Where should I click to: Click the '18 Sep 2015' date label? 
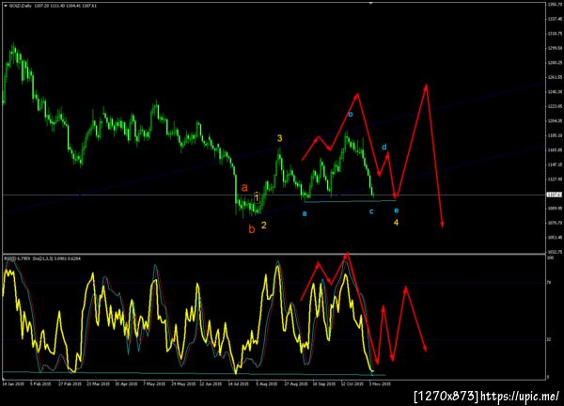click(x=323, y=384)
